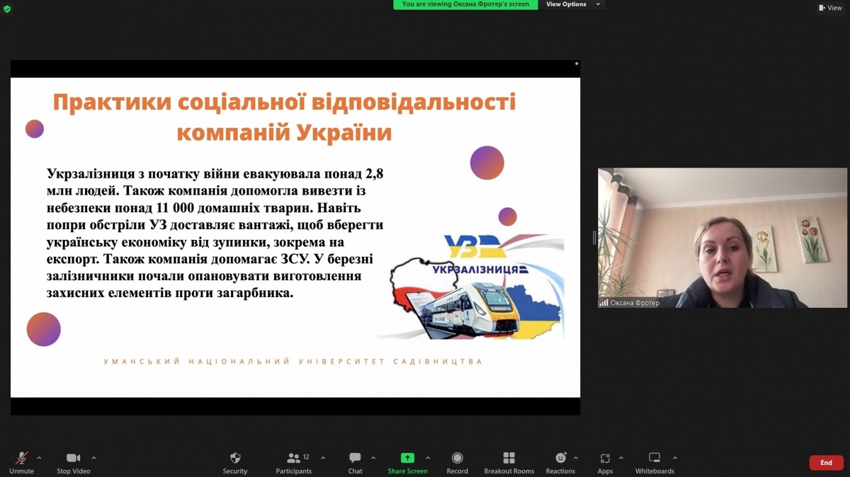Start recording with the Record button
The image size is (850, 477).
coord(457,463)
